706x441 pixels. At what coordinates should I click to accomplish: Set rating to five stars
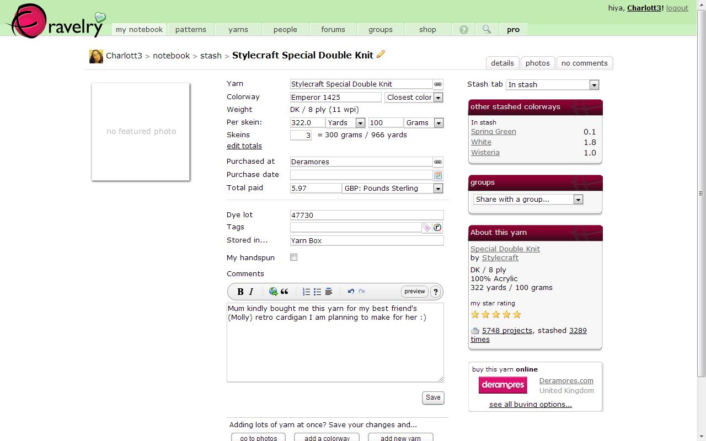517,315
